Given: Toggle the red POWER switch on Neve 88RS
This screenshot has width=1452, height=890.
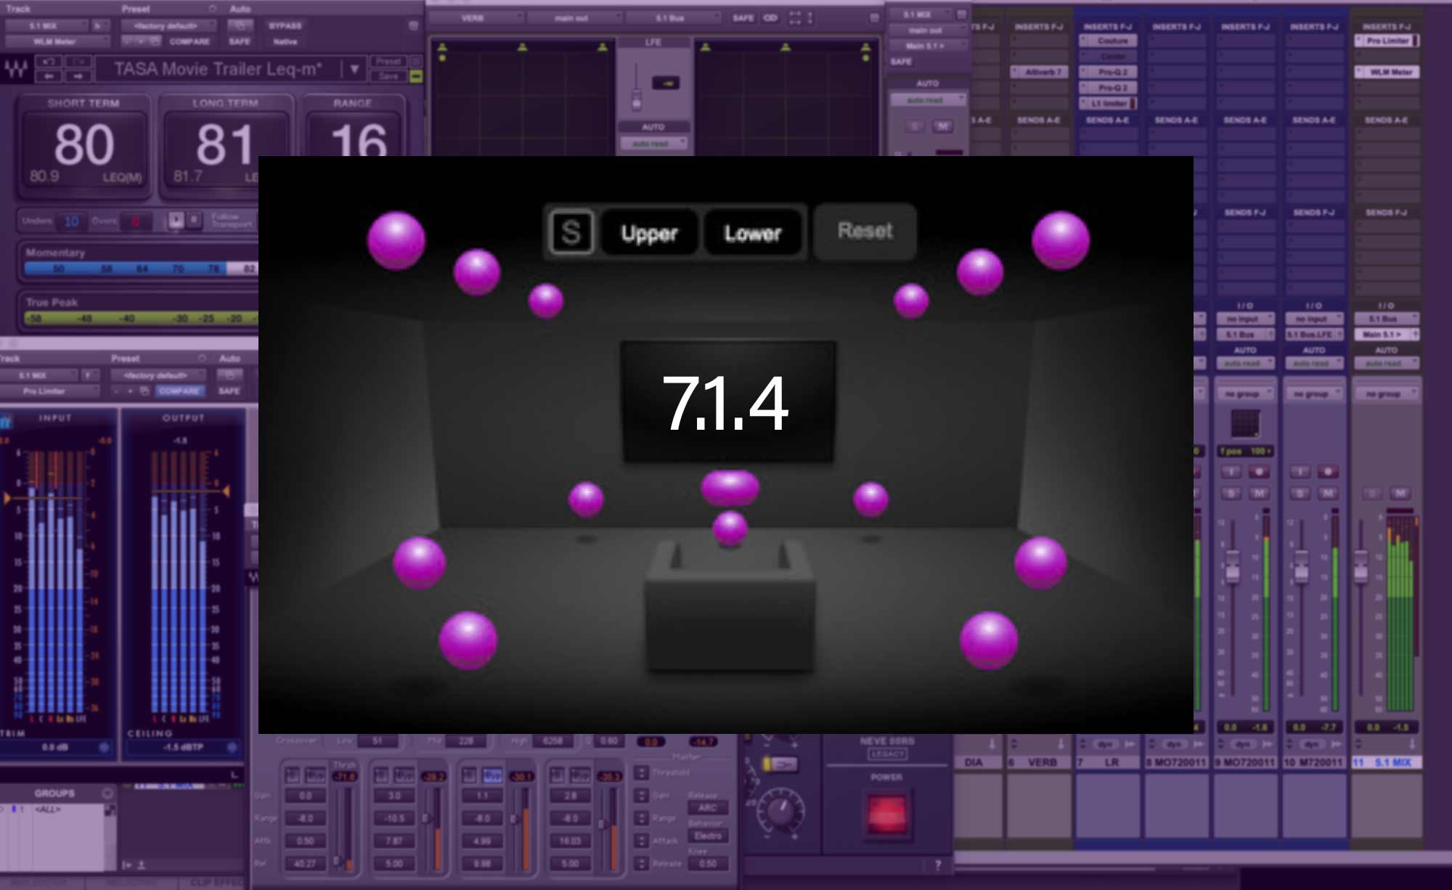Looking at the screenshot, I should (886, 812).
